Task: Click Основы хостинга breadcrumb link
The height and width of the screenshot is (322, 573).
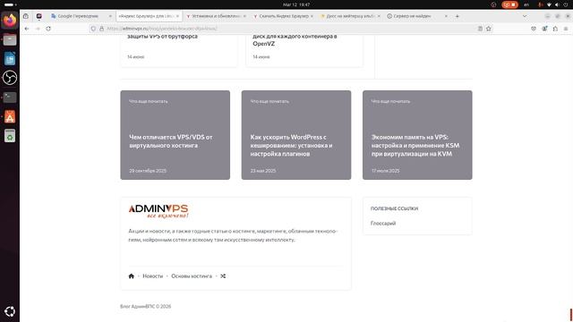Action: point(192,276)
